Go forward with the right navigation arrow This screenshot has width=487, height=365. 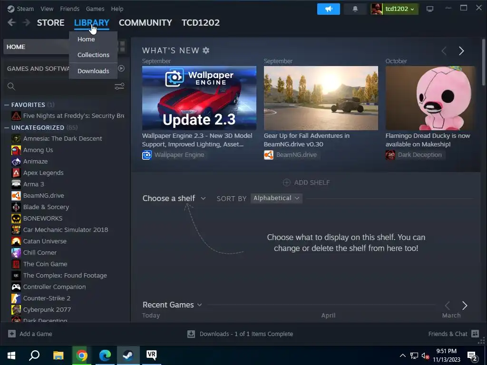click(x=27, y=22)
